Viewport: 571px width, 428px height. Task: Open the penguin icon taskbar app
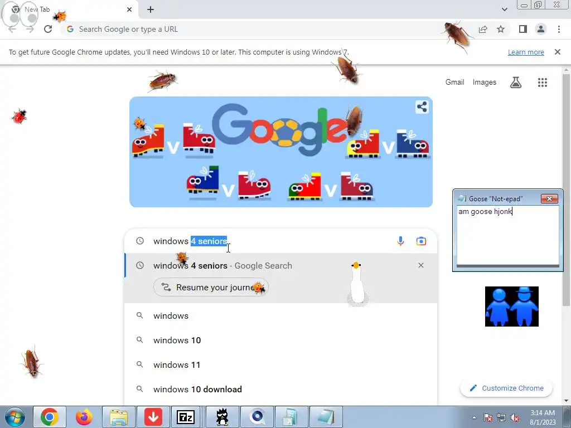222,417
